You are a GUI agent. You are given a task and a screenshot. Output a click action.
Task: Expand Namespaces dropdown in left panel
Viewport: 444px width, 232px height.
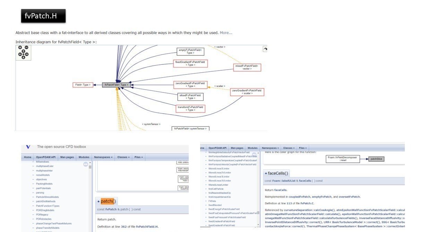click(x=103, y=157)
